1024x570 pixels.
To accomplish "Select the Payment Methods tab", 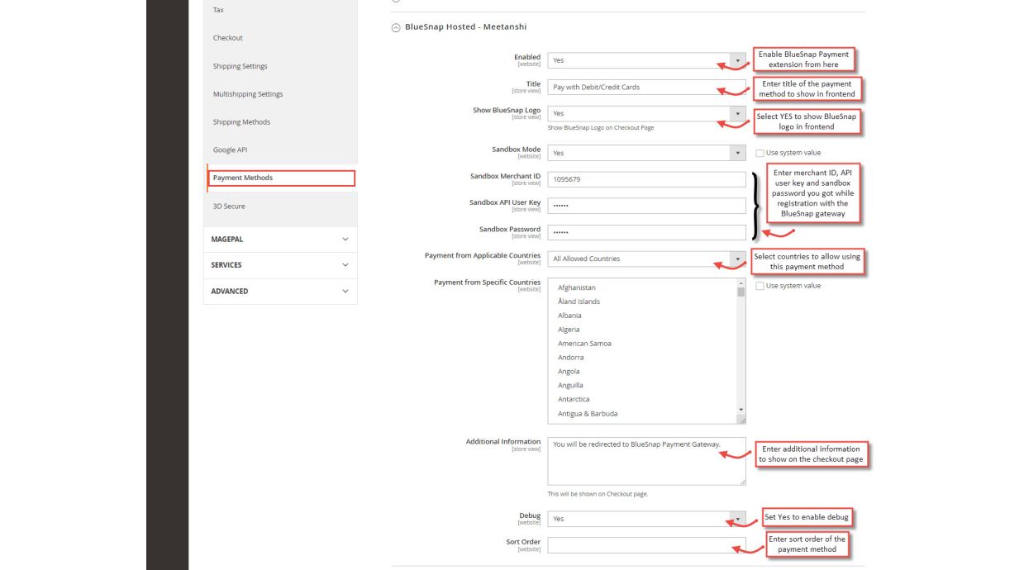I will click(x=281, y=178).
